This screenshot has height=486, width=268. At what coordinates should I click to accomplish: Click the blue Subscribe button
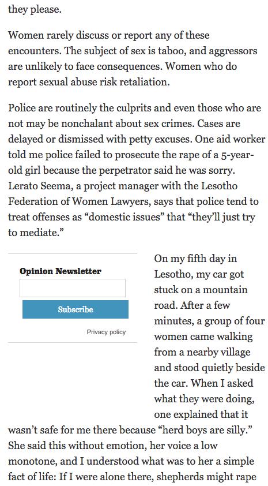point(76,309)
